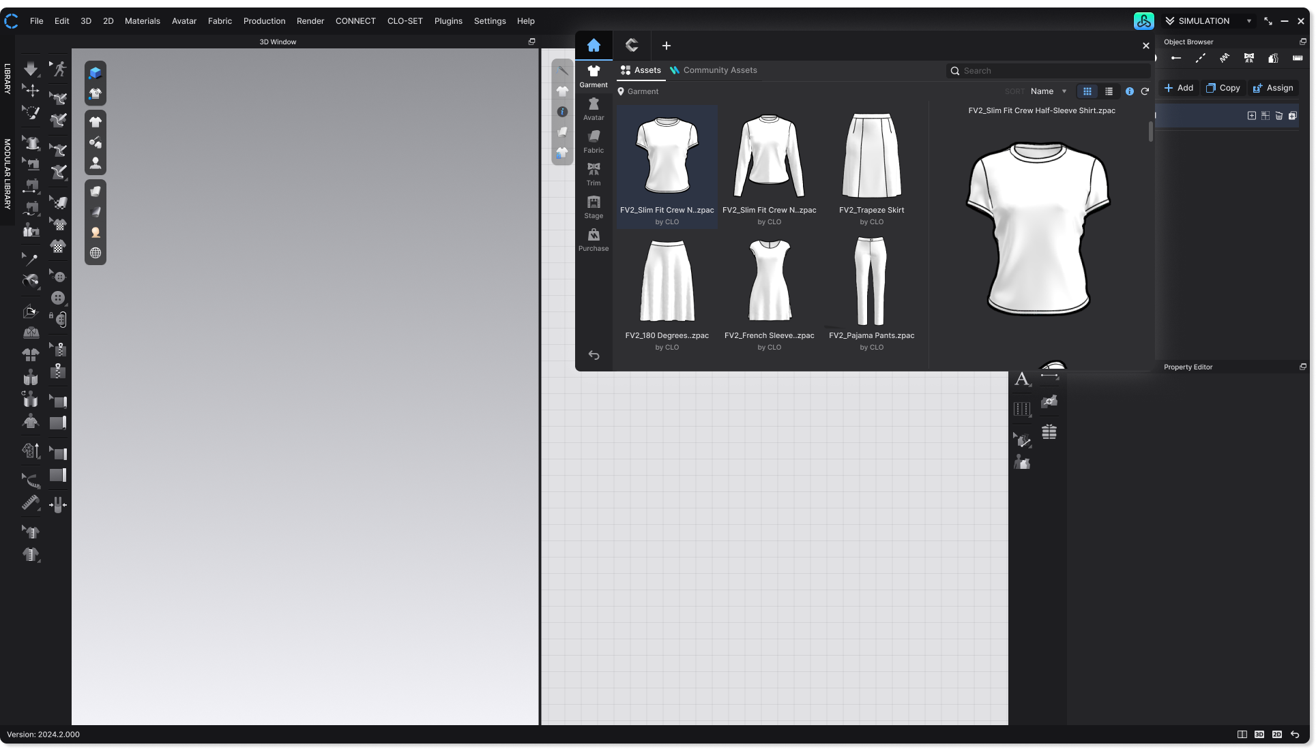Refresh the asset list
Image resolution: width=1316 pixels, height=749 pixels.
point(1145,91)
